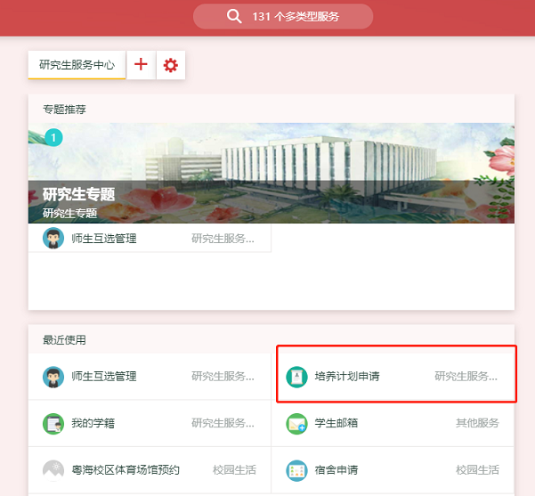Click the 师生互选管理 avatar icon under 专题推荐
Screen dimensions: 535x496
click(x=53, y=239)
